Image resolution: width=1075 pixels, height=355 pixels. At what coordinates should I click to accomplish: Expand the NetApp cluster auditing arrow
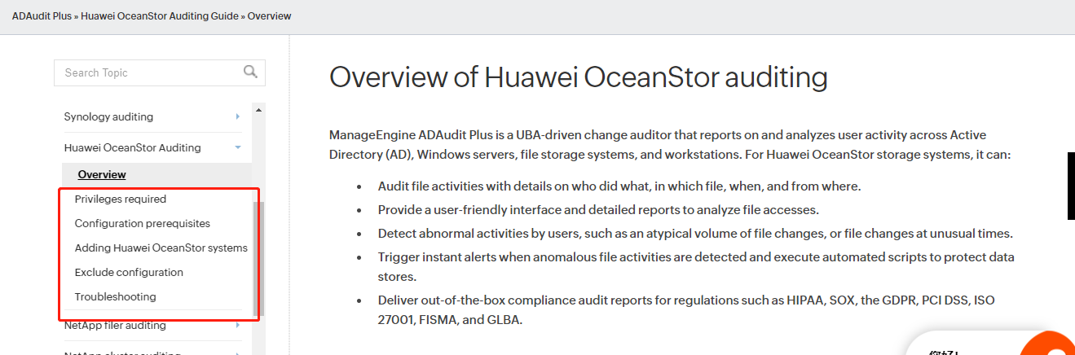coord(237,353)
